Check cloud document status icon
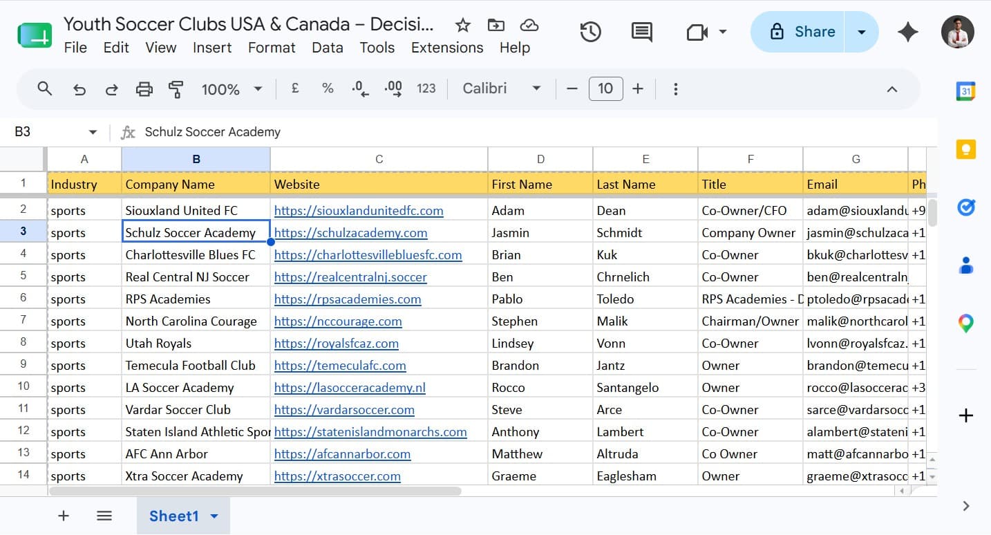This screenshot has width=991, height=535. tap(529, 26)
